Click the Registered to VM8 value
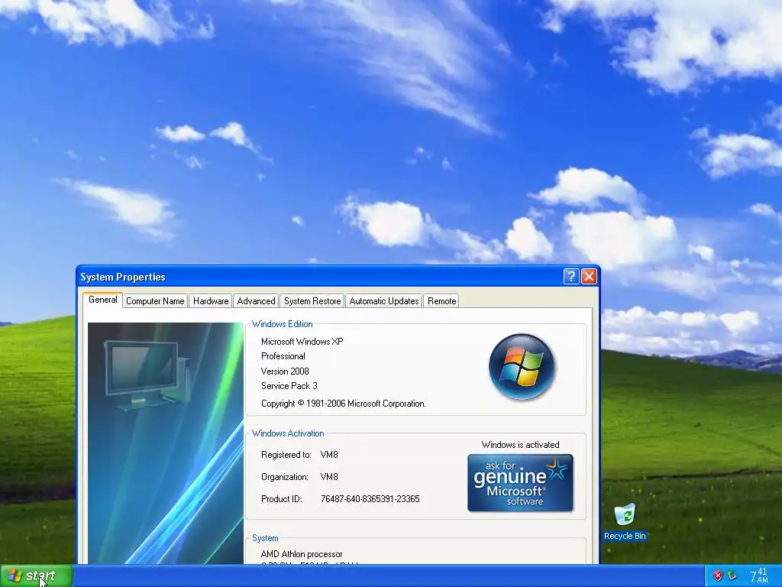This screenshot has height=587, width=782. 329,455
